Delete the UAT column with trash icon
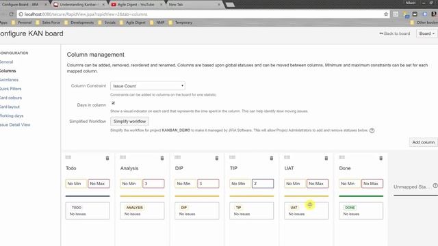Screen dimensions: 438x246 point(326,158)
